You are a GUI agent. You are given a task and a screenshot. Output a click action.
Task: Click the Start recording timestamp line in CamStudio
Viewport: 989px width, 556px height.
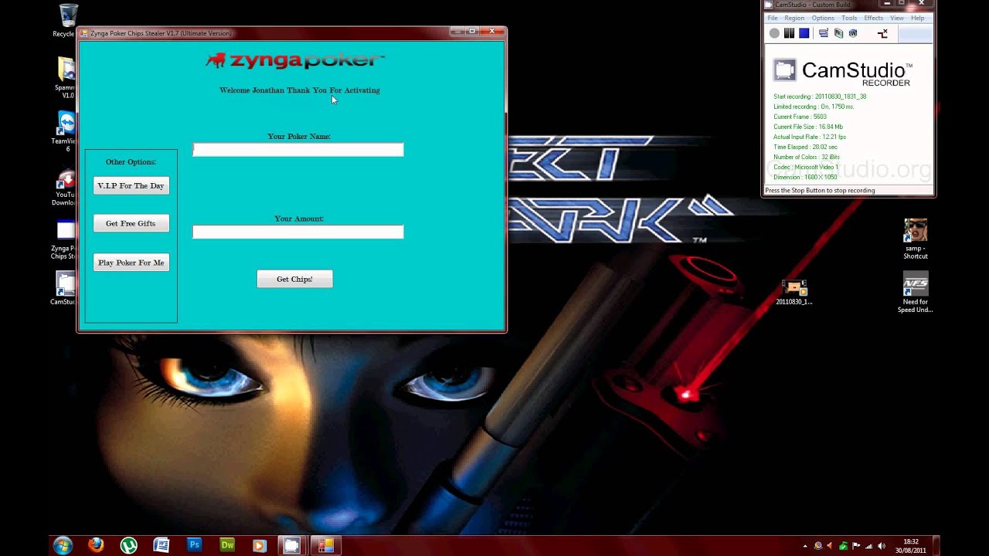pyautogui.click(x=820, y=97)
